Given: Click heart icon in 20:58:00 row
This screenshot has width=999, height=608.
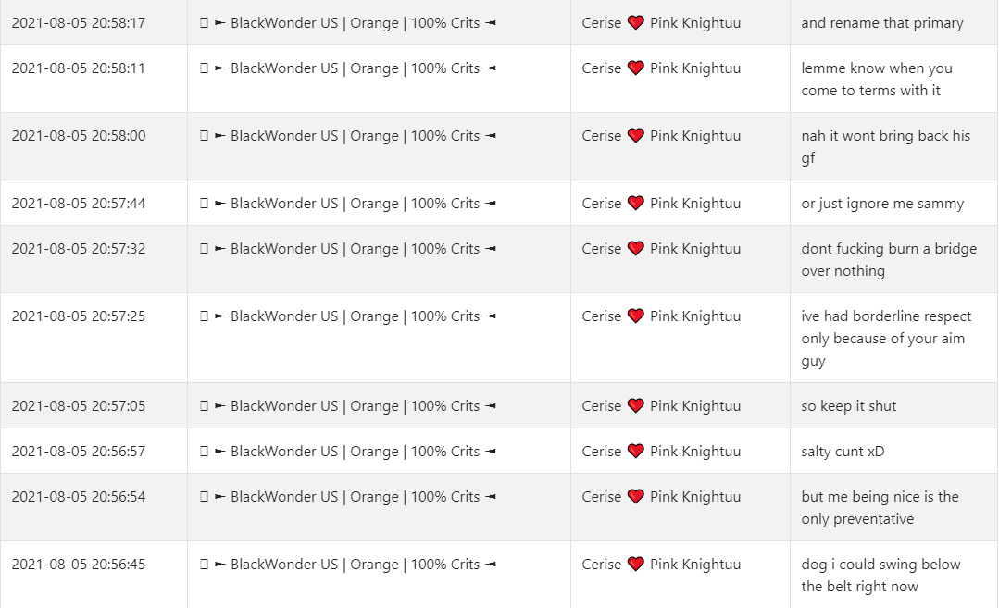Looking at the screenshot, I should 635,136.
